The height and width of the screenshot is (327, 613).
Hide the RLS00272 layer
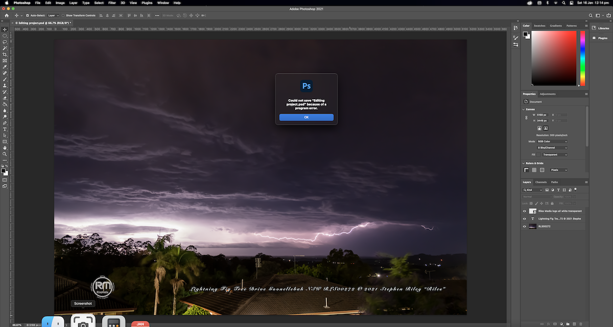click(x=525, y=226)
